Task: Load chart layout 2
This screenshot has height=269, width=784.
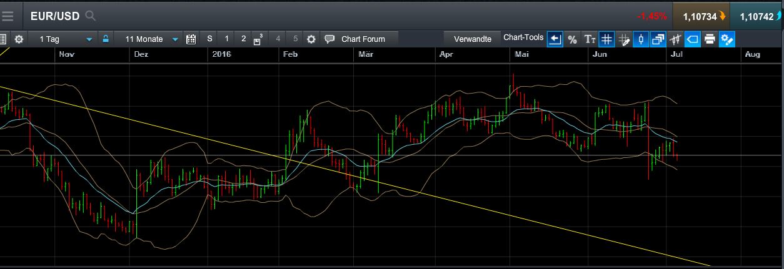Action: tap(244, 39)
